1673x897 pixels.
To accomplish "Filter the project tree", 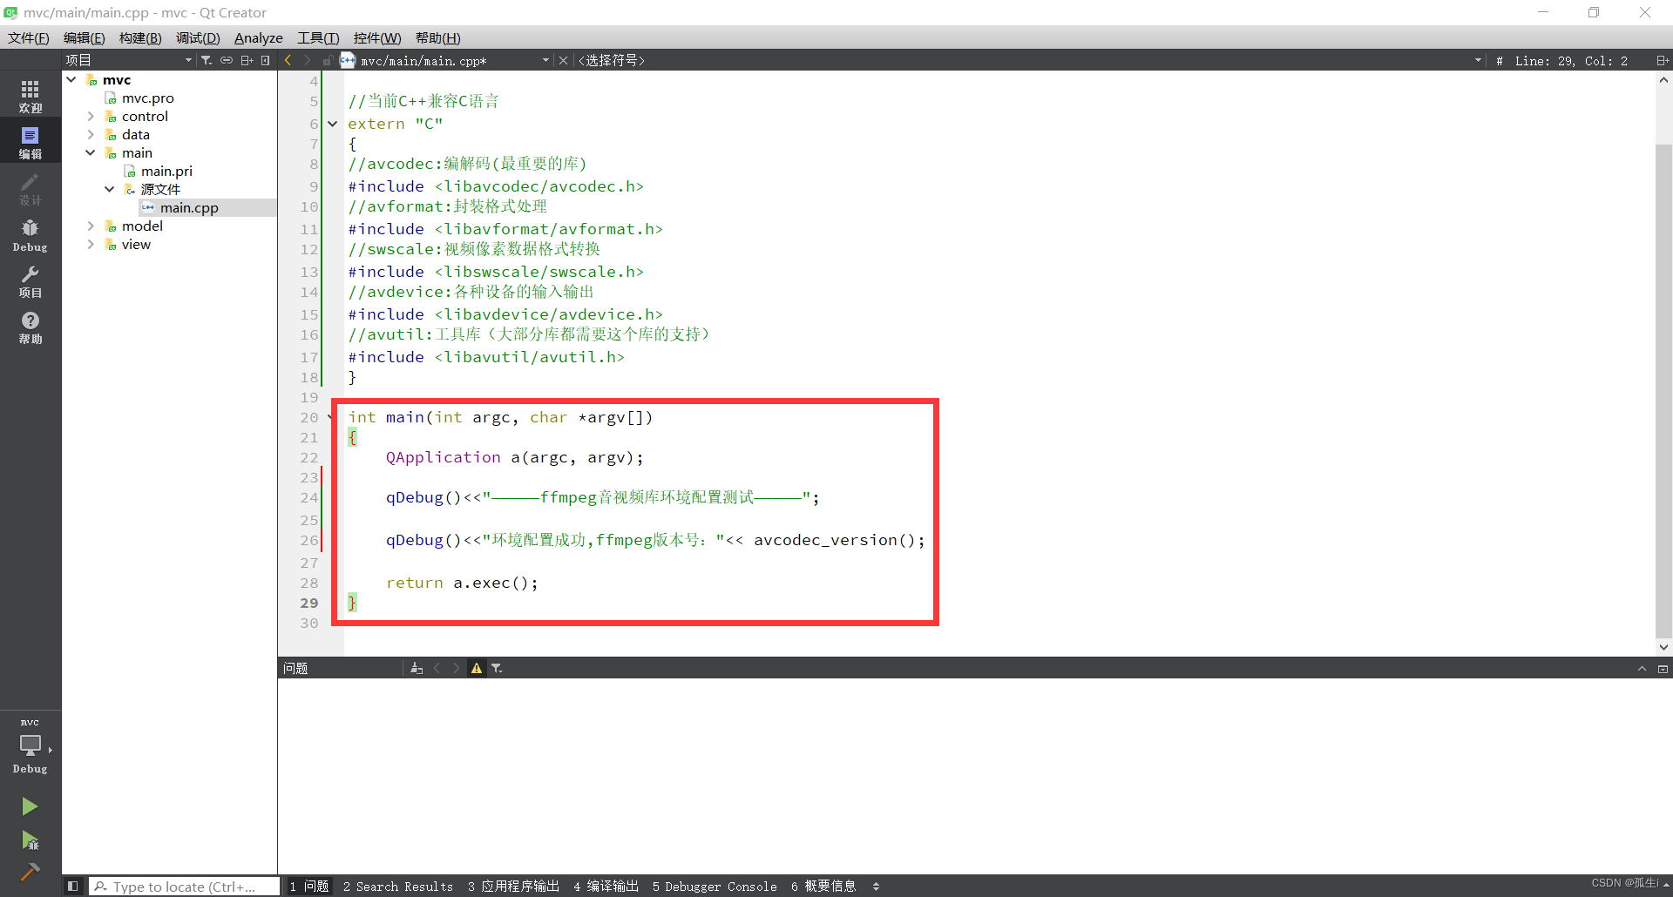I will coord(207,60).
